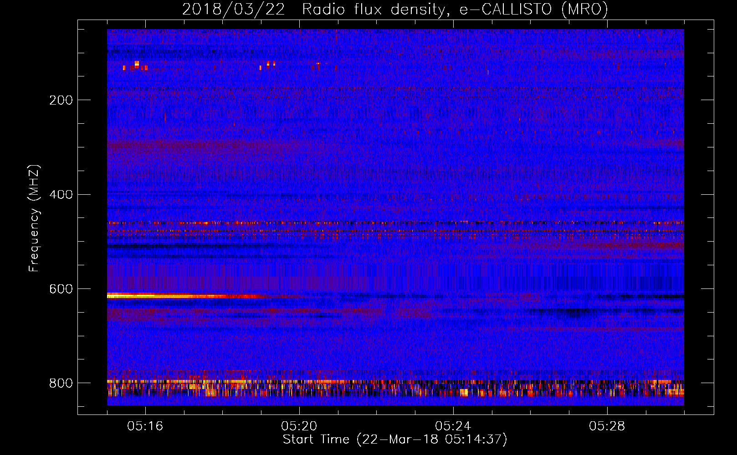Click the 05:24 time tick label
The width and height of the screenshot is (737, 455).
(453, 426)
